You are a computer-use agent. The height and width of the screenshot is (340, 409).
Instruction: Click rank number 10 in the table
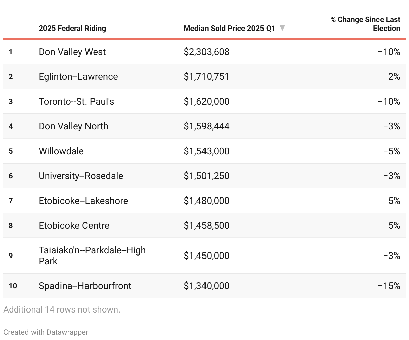(13, 286)
